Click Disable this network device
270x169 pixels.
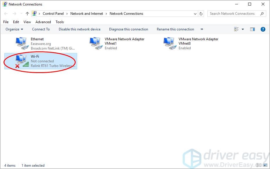click(x=79, y=29)
